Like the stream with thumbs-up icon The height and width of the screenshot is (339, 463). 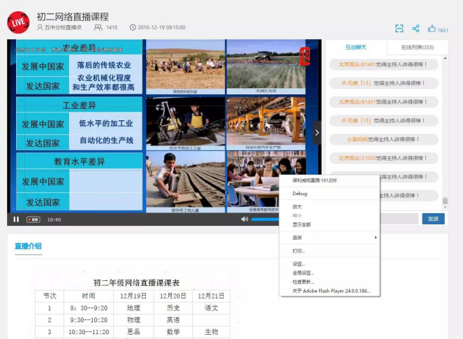tap(432, 29)
